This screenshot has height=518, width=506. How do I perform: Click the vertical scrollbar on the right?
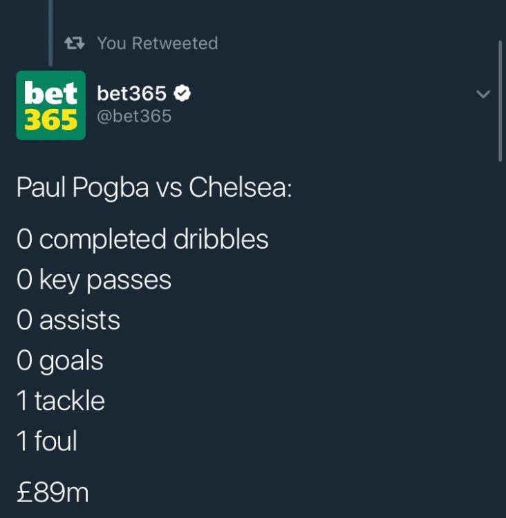[500, 100]
